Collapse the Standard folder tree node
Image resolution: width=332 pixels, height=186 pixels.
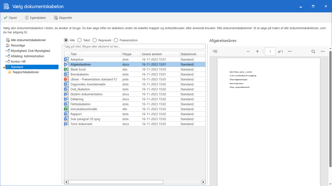coord(4,67)
